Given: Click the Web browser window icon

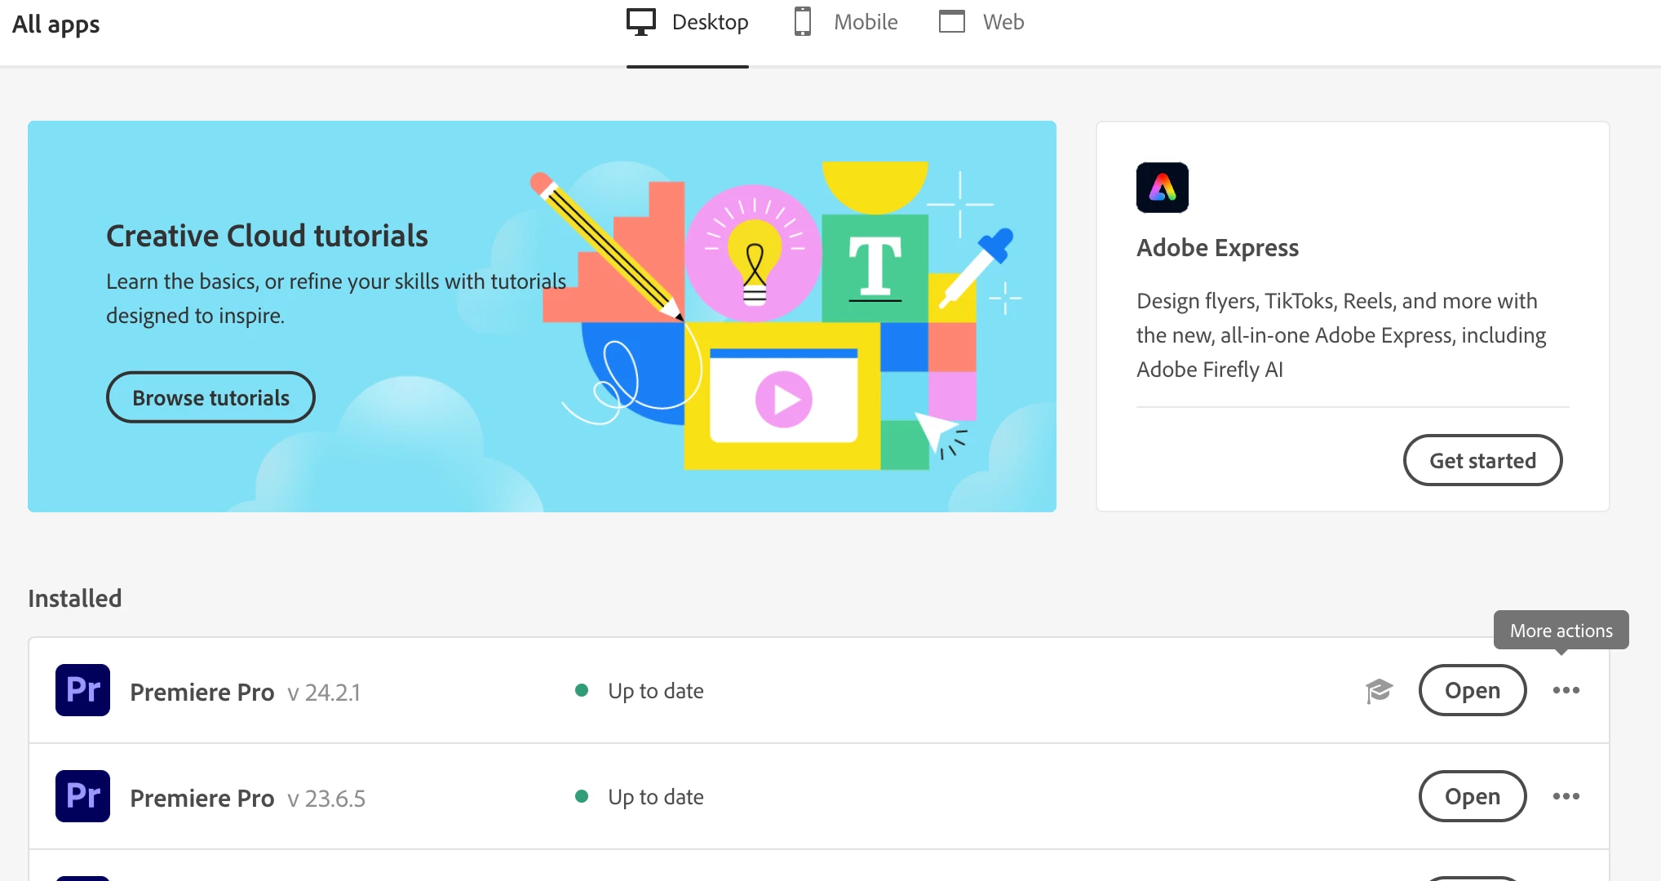Looking at the screenshot, I should [x=951, y=22].
